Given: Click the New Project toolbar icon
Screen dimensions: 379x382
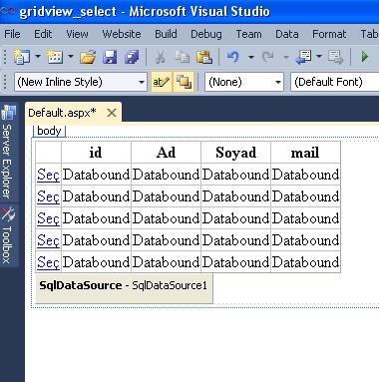Looking at the screenshot, I should [x=22, y=57].
